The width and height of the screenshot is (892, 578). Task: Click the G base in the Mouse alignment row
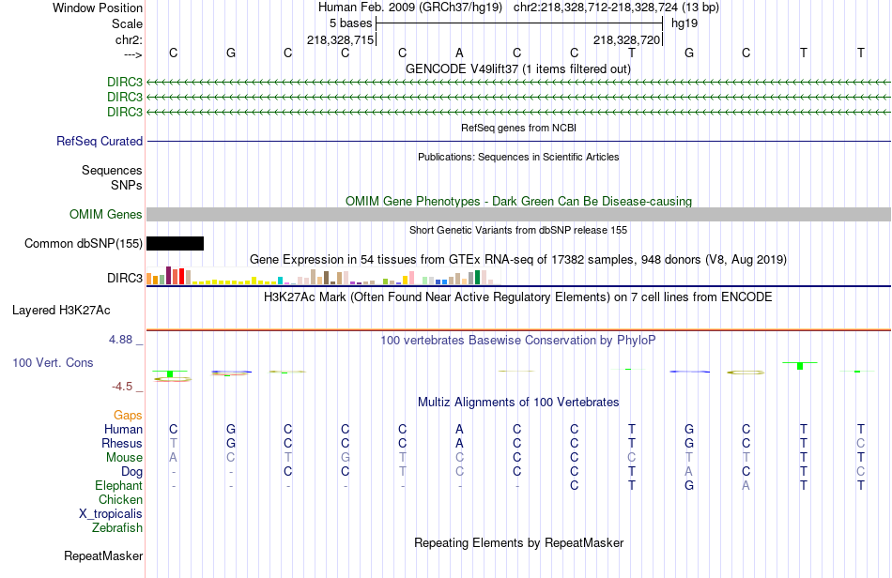346,458
